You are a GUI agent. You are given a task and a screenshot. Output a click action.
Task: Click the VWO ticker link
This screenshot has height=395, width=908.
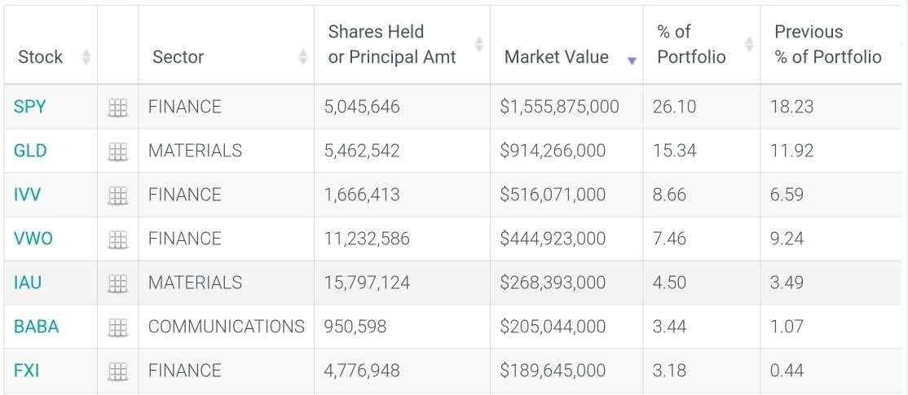point(33,239)
